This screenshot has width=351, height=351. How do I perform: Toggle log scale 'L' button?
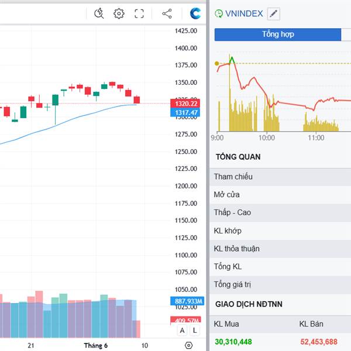[195, 331]
